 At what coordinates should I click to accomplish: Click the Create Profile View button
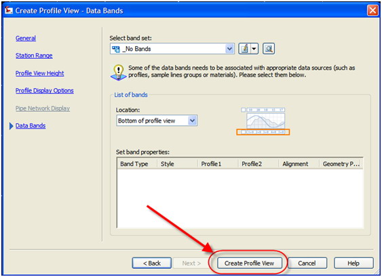250,263
